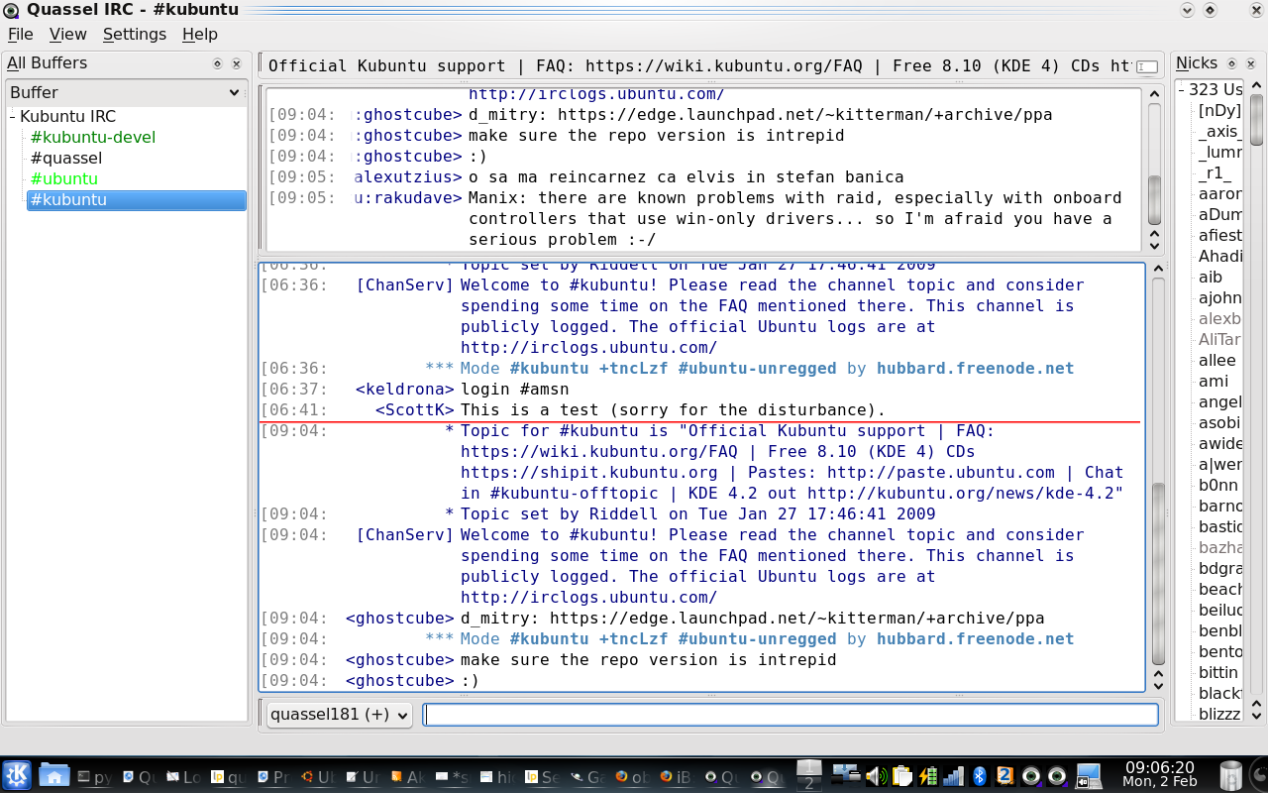
Task: Open the KDE Kickoff application launcher
Action: [x=18, y=775]
